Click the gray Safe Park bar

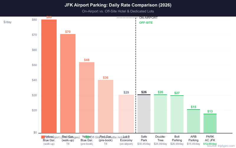pos(144,114)
